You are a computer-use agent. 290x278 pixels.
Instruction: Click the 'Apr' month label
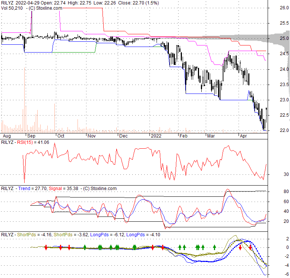pyautogui.click(x=243, y=136)
